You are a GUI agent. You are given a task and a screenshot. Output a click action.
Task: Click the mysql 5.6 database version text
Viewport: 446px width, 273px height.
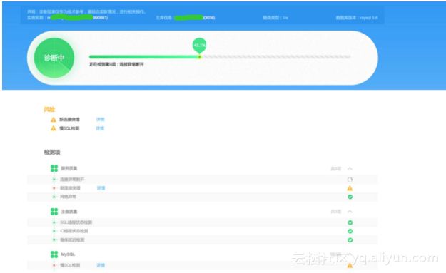click(369, 18)
